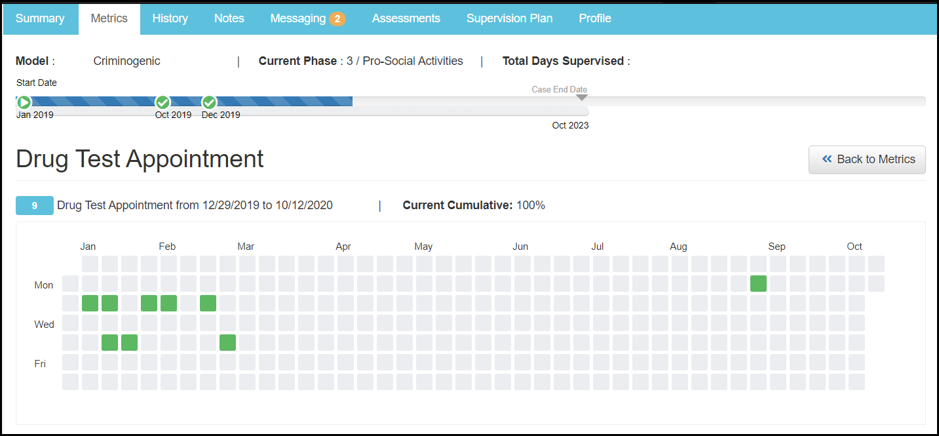Select the green Monday cell in September
Image resolution: width=939 pixels, height=436 pixels.
point(758,284)
